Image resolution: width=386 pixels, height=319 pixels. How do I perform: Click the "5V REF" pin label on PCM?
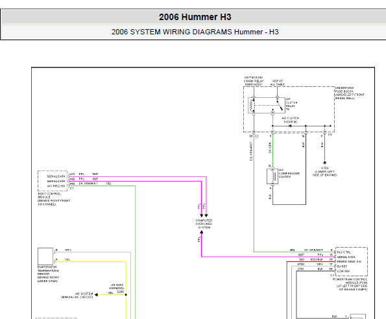342,266
